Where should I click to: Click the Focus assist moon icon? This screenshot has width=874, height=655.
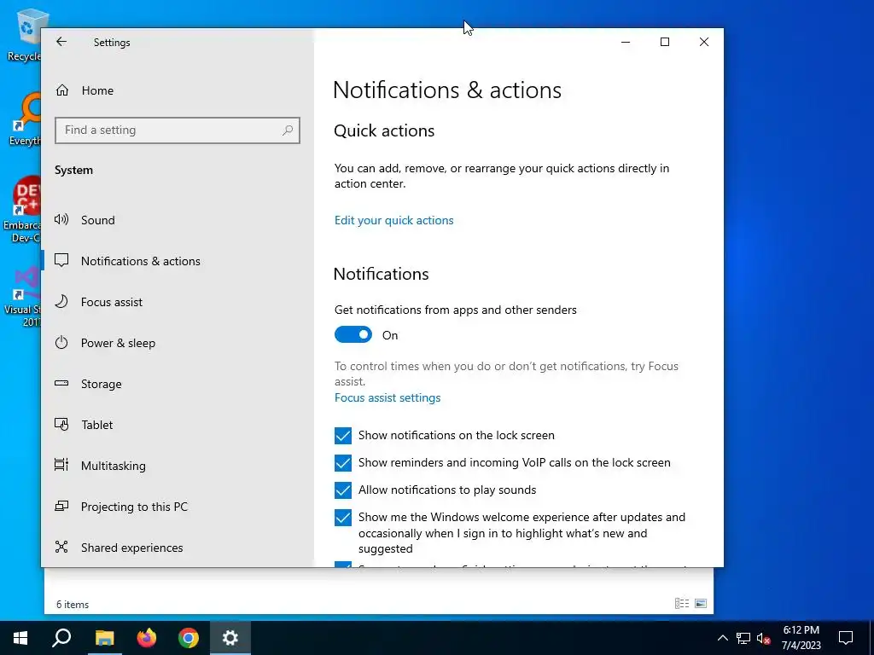(61, 301)
